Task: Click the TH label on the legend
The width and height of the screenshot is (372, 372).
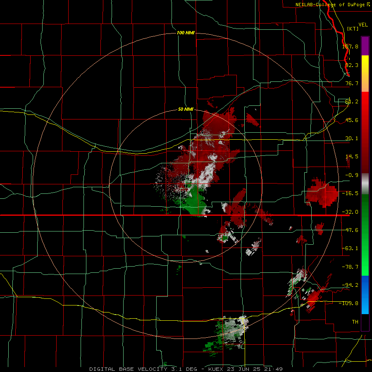Action: pyautogui.click(x=355, y=322)
